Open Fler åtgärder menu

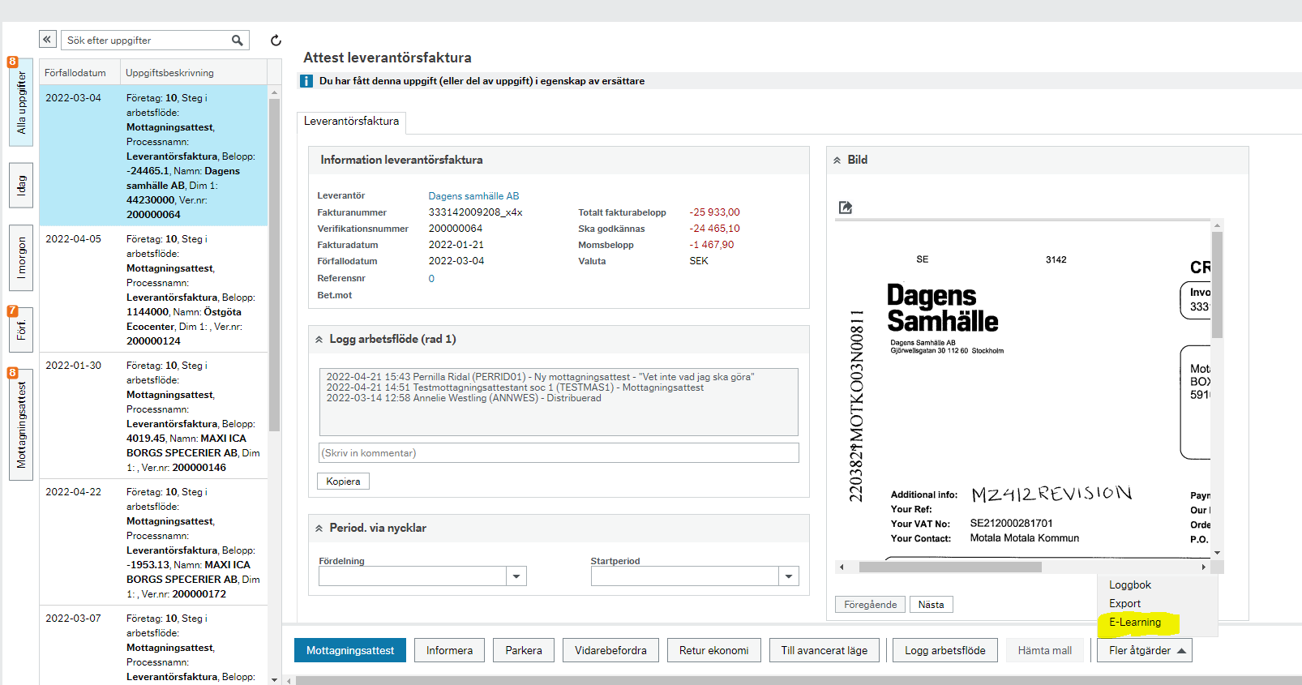tap(1144, 650)
